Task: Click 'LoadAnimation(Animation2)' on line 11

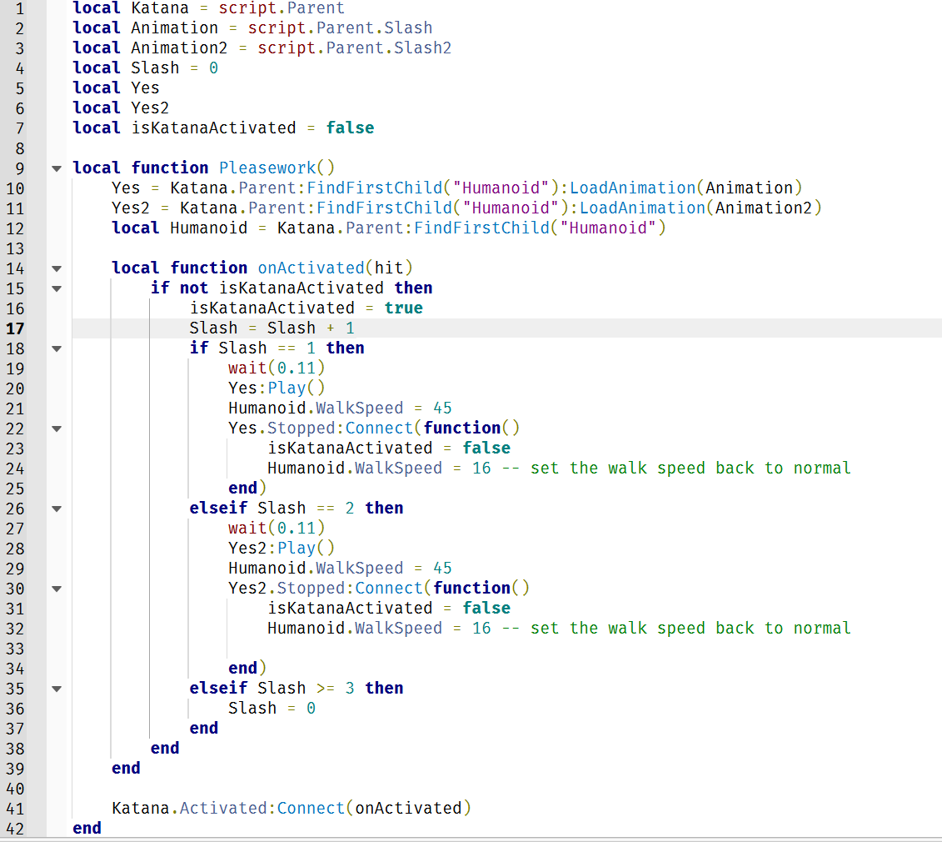Action: click(x=700, y=208)
